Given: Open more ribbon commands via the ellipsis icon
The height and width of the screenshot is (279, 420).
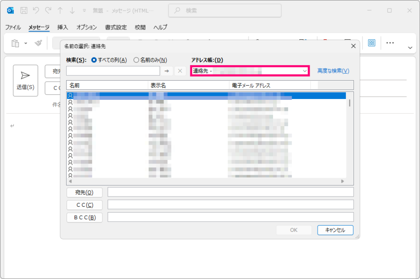Looking at the screenshot, I should 390,42.
